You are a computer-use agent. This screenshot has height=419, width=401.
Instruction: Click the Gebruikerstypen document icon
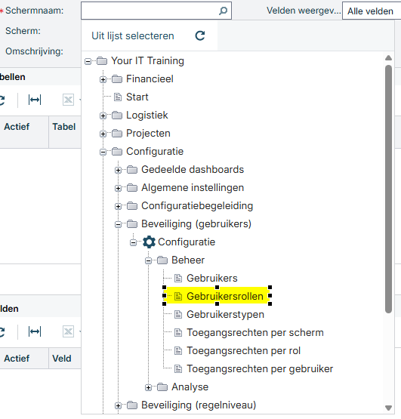[x=178, y=315]
